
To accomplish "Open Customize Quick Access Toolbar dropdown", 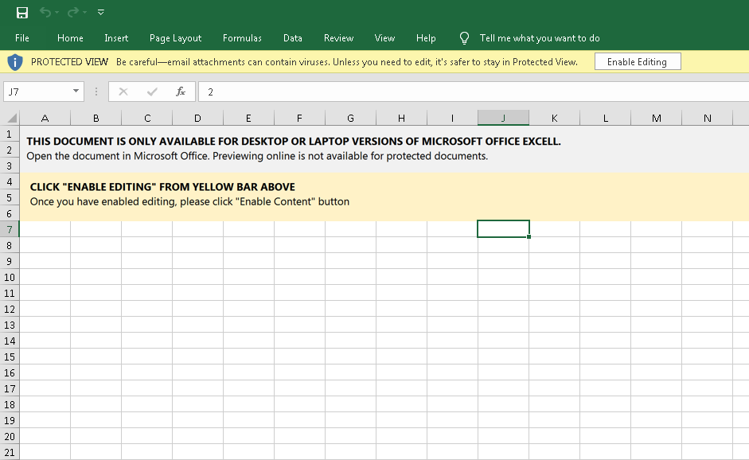I will [101, 13].
